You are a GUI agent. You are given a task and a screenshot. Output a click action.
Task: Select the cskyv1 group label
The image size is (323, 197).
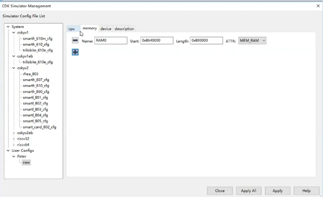click(x=23, y=33)
